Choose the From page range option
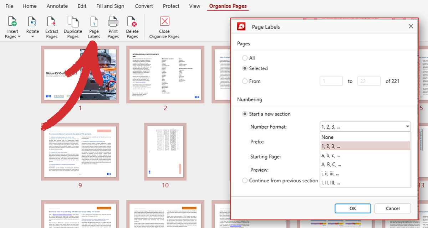 pos(245,81)
